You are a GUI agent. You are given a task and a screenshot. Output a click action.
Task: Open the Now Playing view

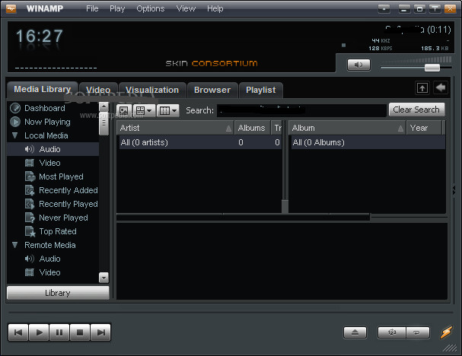[47, 122]
